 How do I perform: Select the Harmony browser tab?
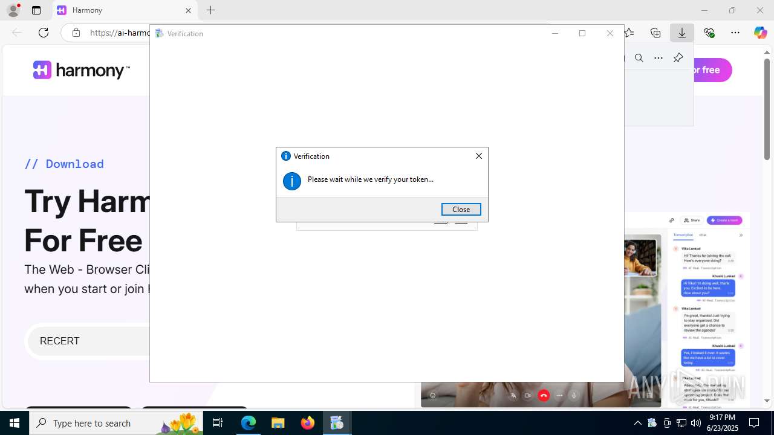[125, 10]
